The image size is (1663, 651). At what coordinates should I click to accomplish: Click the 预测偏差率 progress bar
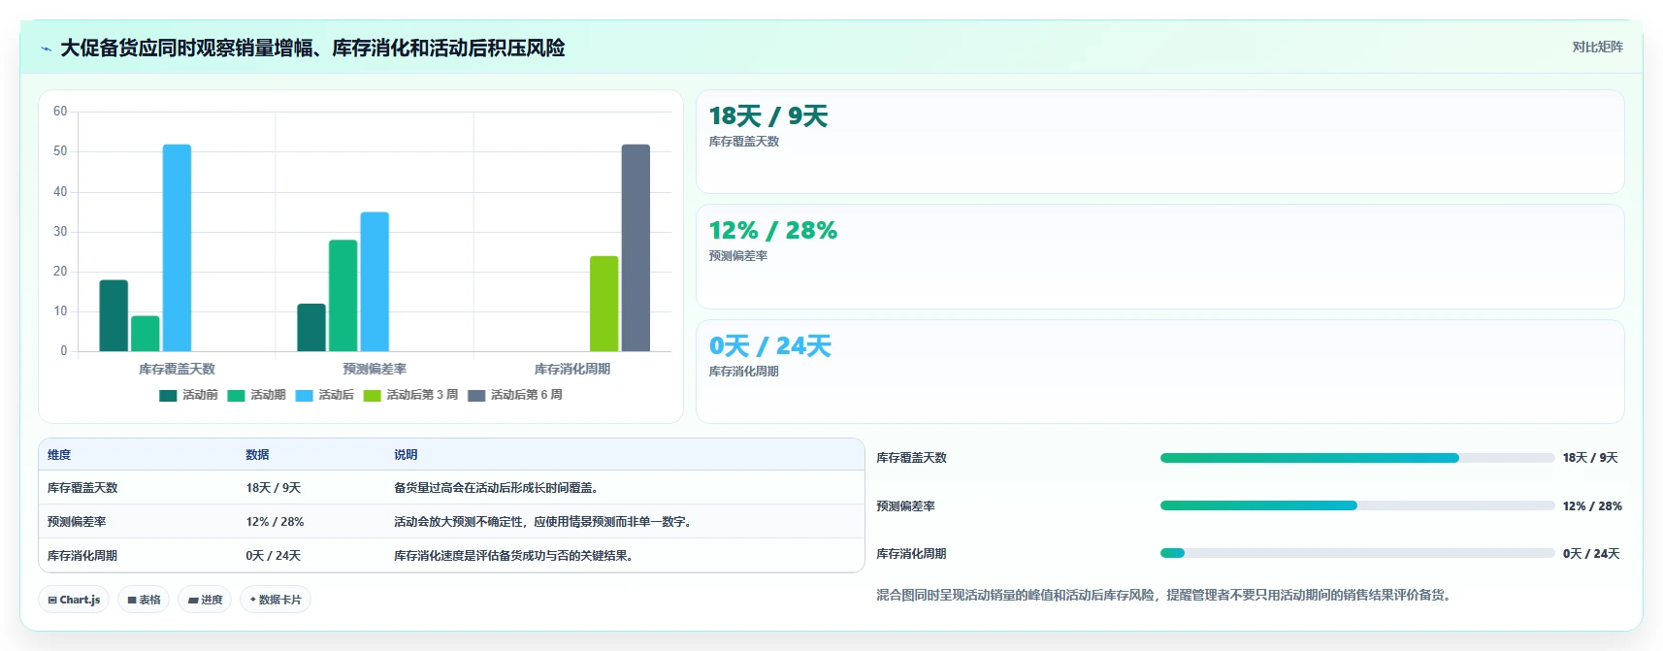coord(1357,505)
